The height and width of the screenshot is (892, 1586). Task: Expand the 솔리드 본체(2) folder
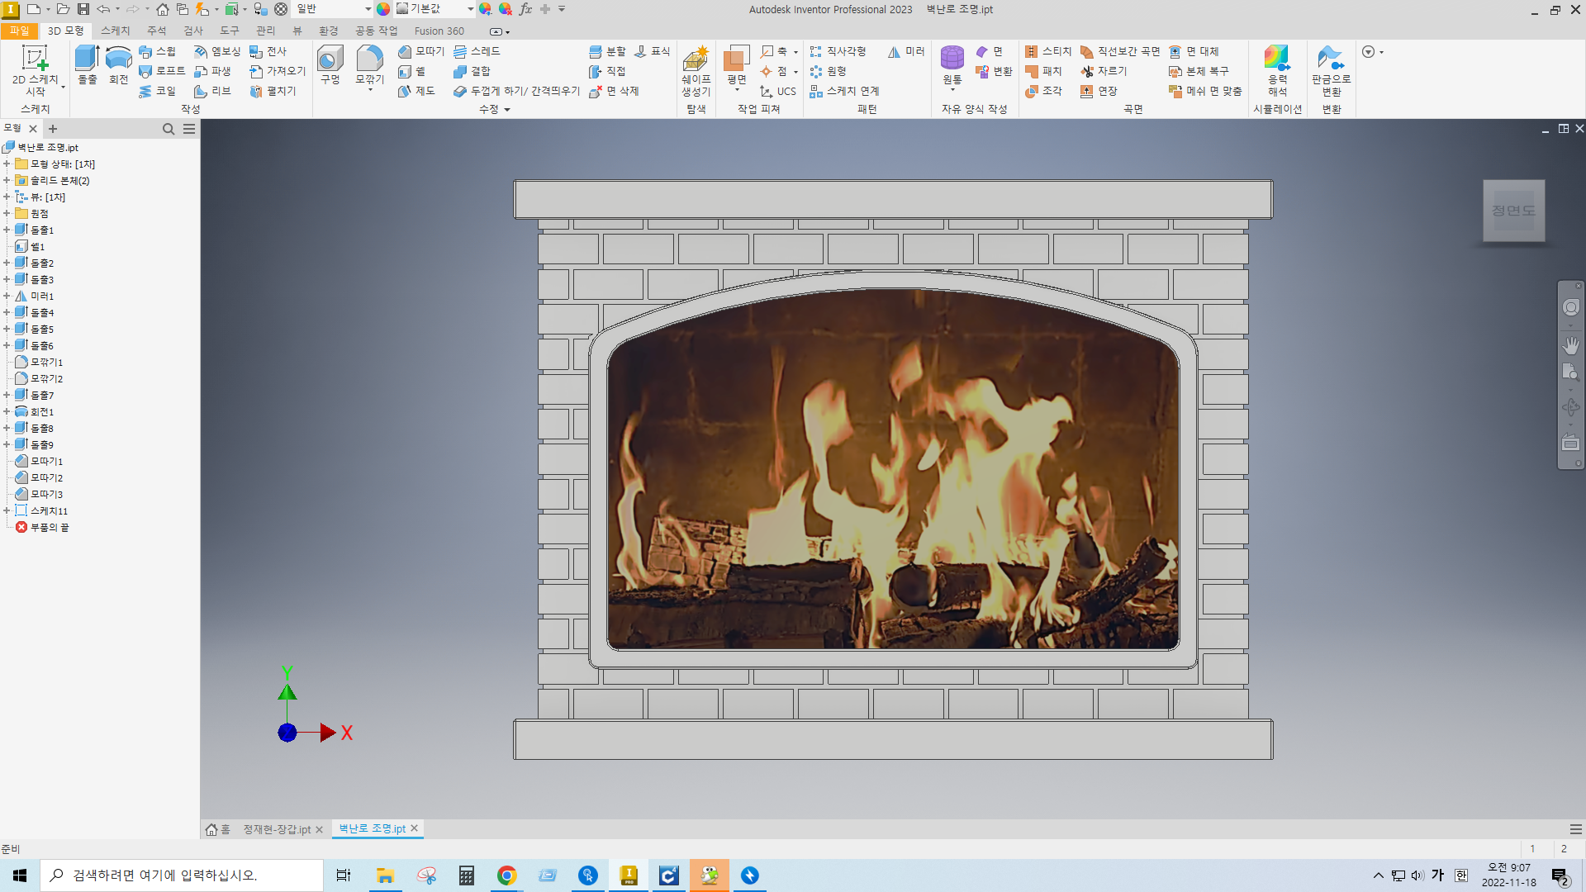click(x=7, y=180)
